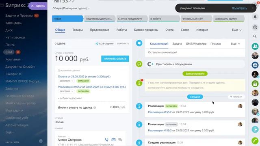The width and height of the screenshot is (260, 146).
Task: Open AI24-скоринг
Action: point(105,43)
